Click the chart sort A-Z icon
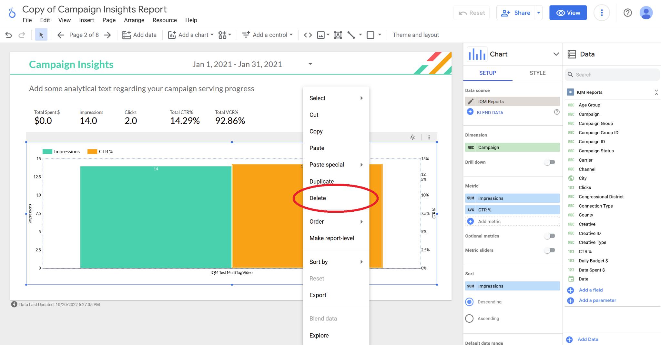The width and height of the screenshot is (661, 345). [x=412, y=137]
